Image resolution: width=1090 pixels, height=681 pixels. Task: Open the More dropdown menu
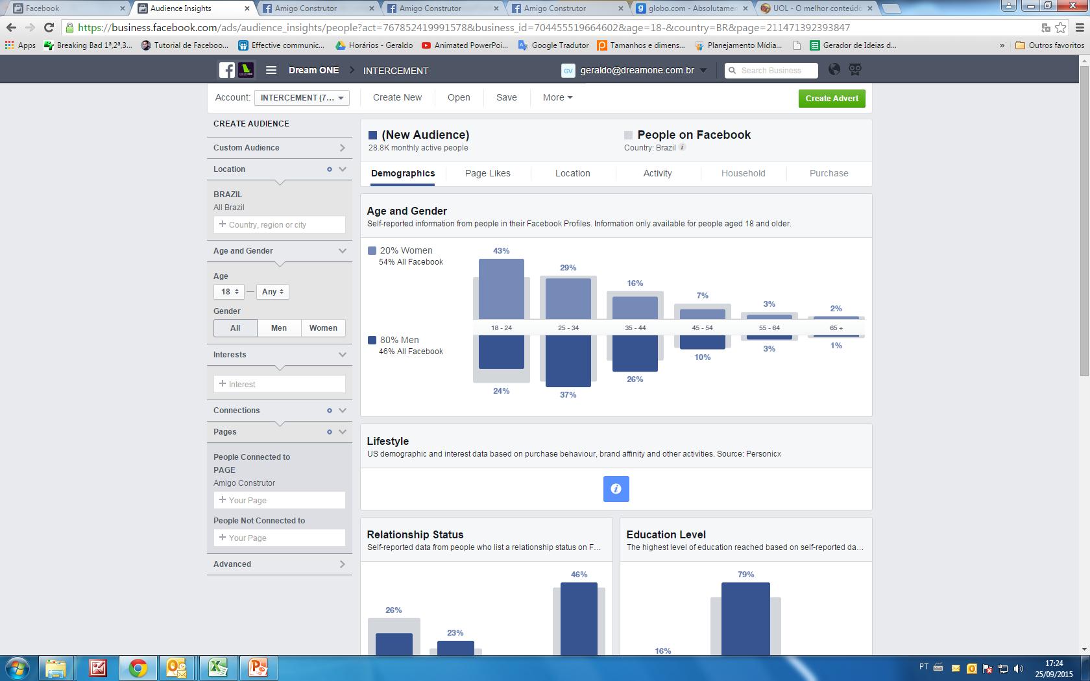pos(557,97)
